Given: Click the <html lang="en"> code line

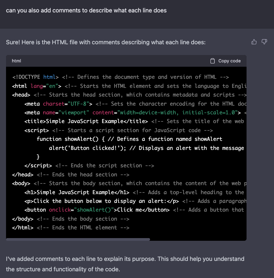Looking at the screenshot, I should (129, 86).
